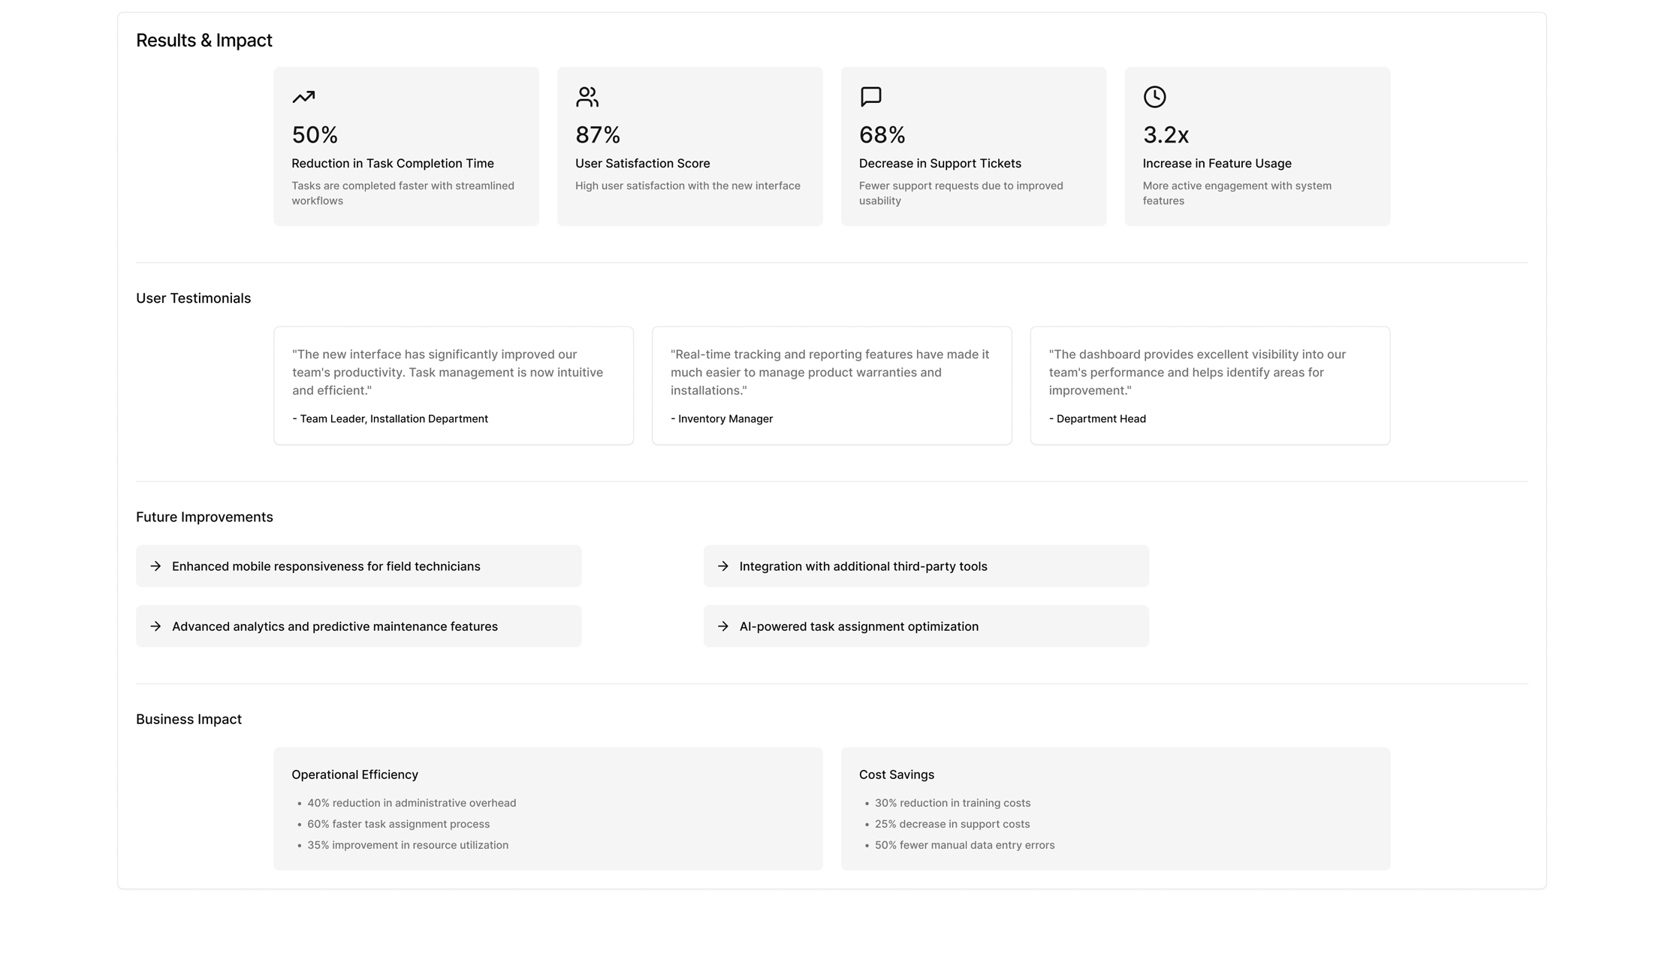Click arrow icon beside Enhanced mobile responsiveness
The height and width of the screenshot is (960, 1662).
pos(155,566)
